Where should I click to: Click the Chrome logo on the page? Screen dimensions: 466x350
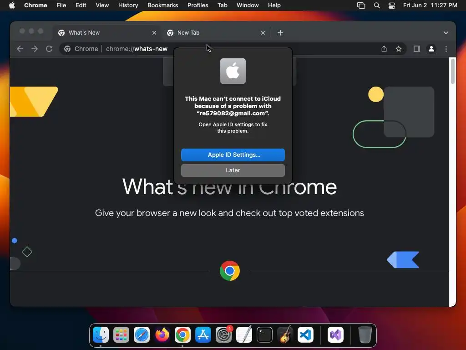230,271
